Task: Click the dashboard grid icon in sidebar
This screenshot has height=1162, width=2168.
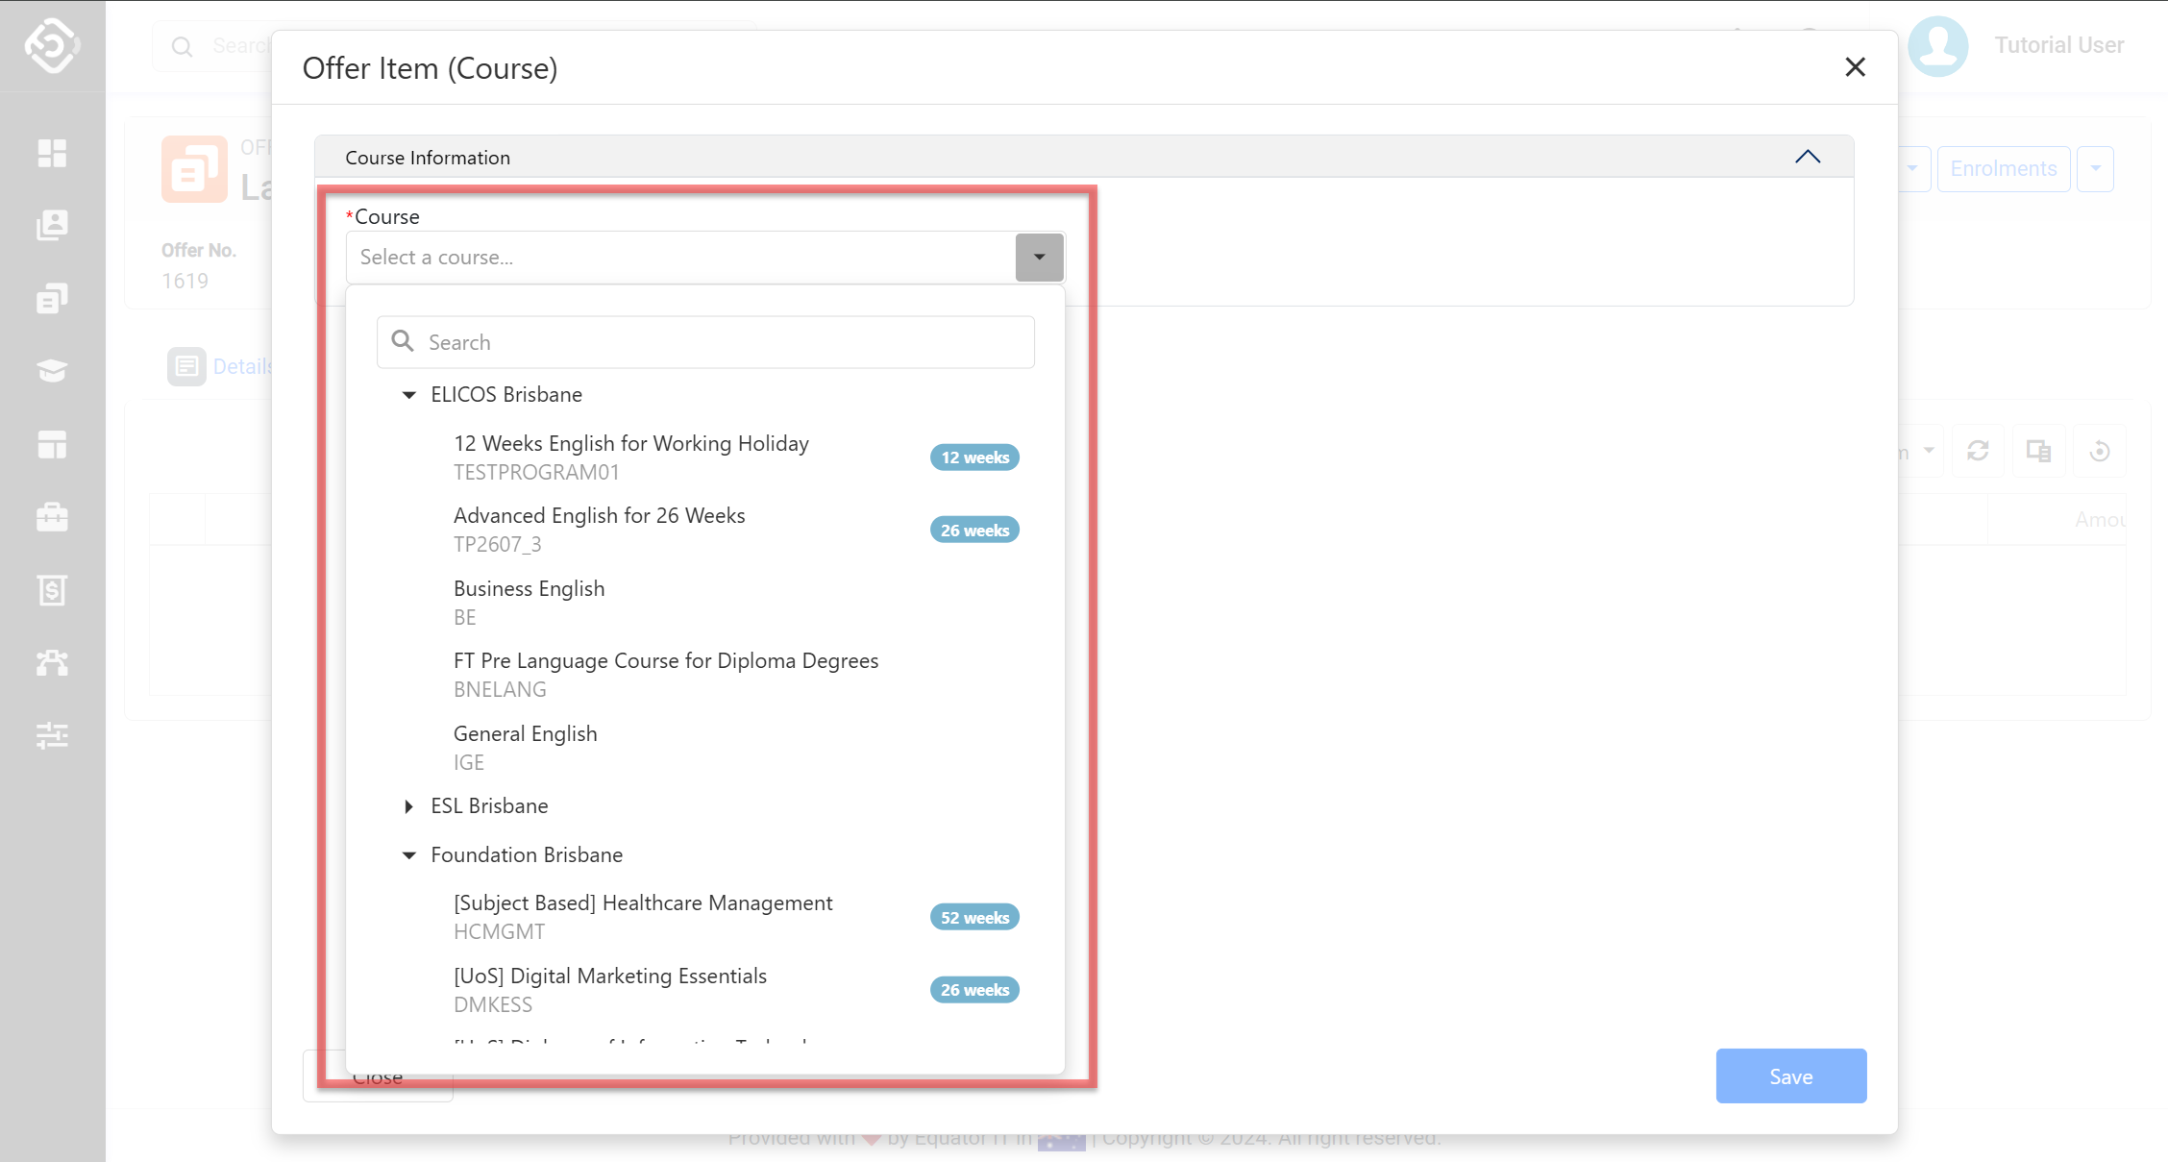Action: (52, 153)
